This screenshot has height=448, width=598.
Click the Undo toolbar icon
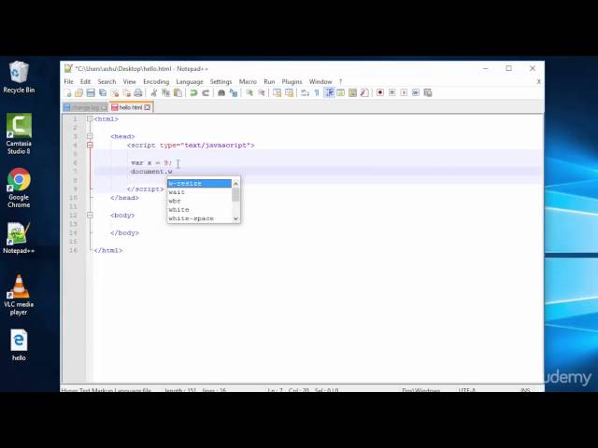(194, 93)
